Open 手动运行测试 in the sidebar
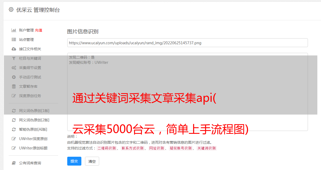 (x=30, y=77)
